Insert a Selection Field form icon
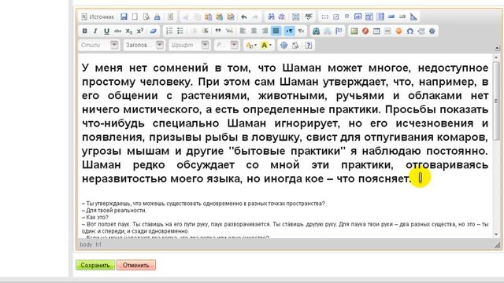Image resolution: width=504 pixels, height=283 pixels. (380, 17)
